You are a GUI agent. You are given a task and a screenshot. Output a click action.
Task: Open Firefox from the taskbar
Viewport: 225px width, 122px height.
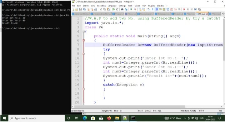[109, 118]
